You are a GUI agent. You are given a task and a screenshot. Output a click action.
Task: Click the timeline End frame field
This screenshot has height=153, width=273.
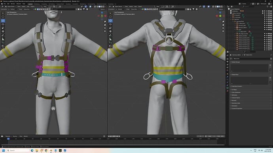[x=221, y=136]
